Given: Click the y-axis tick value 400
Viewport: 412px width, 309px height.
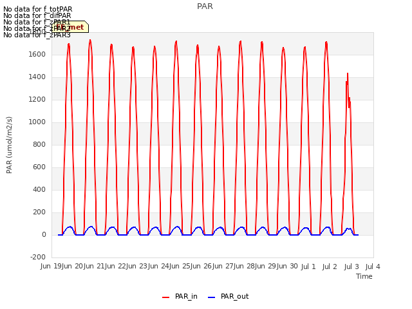Looking at the screenshot, I should pyautogui.click(x=39, y=190).
